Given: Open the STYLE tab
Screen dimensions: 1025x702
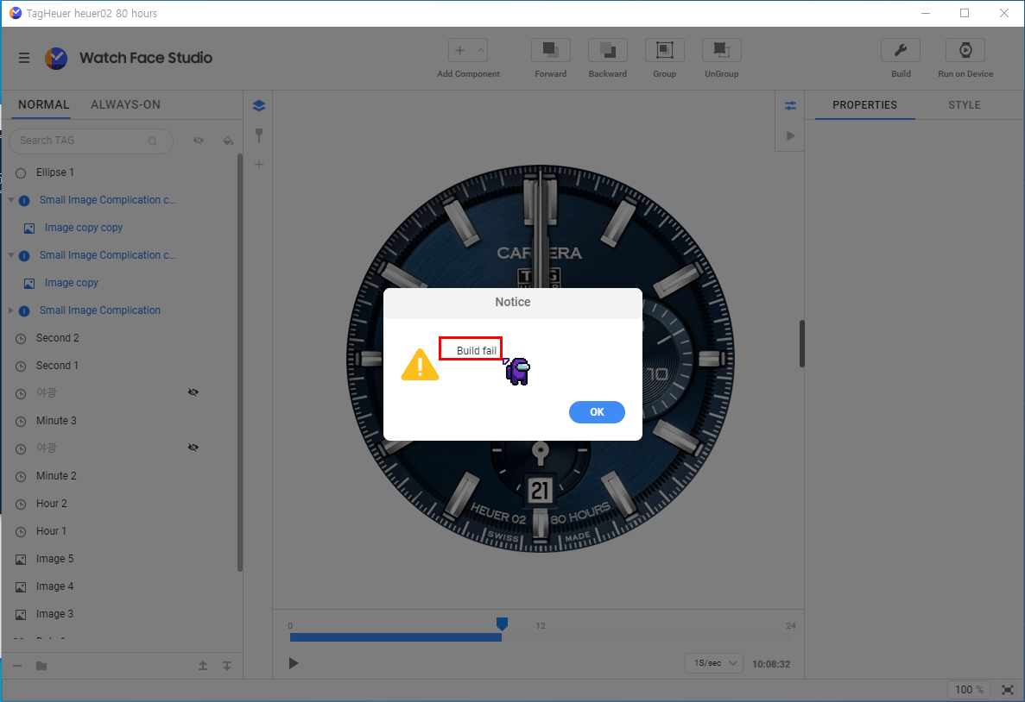Looking at the screenshot, I should click(965, 105).
